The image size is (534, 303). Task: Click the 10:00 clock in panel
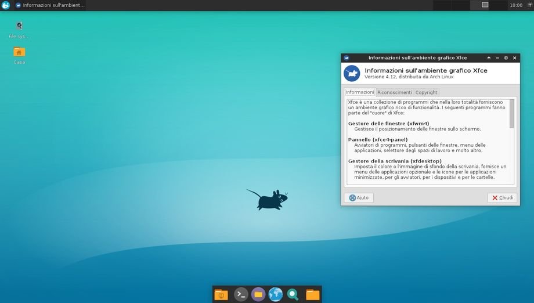tap(515, 5)
